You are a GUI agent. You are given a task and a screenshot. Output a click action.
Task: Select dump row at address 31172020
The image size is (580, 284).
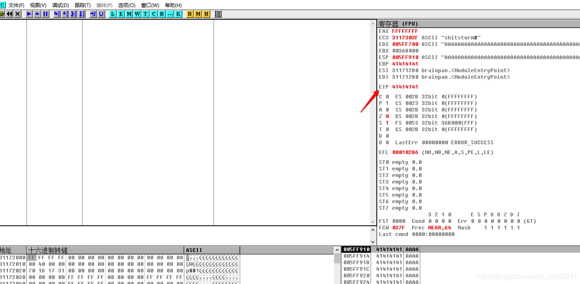(x=119, y=271)
